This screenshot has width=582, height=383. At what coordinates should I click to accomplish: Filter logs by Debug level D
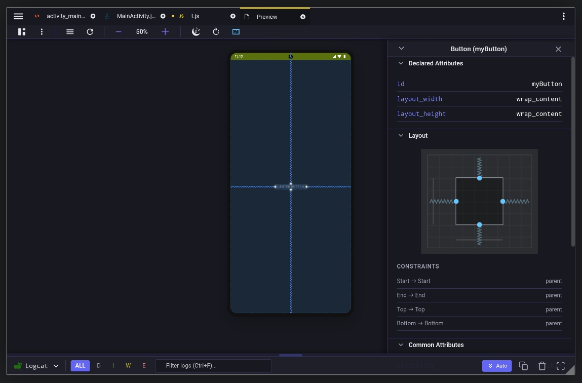[99, 366]
